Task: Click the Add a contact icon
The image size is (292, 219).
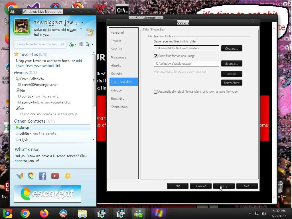Action: click(71, 44)
